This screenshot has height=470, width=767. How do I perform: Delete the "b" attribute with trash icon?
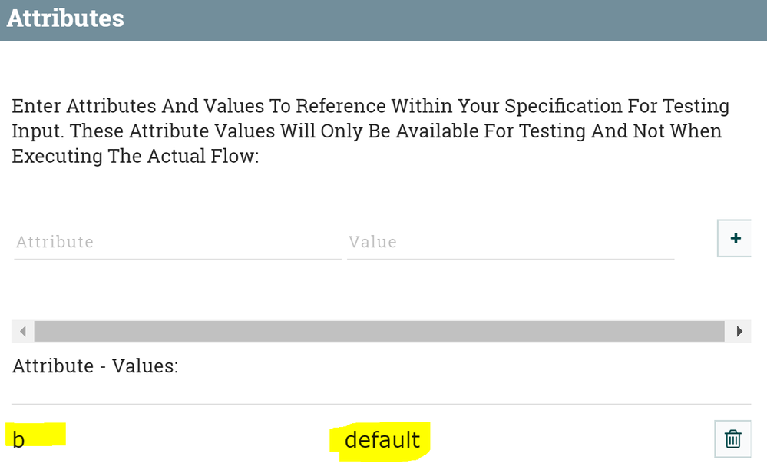pos(732,439)
